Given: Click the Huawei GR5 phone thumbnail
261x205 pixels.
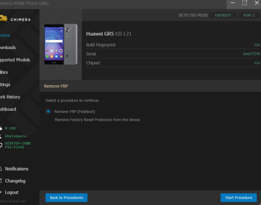Looking at the screenshot, I should point(61,44).
